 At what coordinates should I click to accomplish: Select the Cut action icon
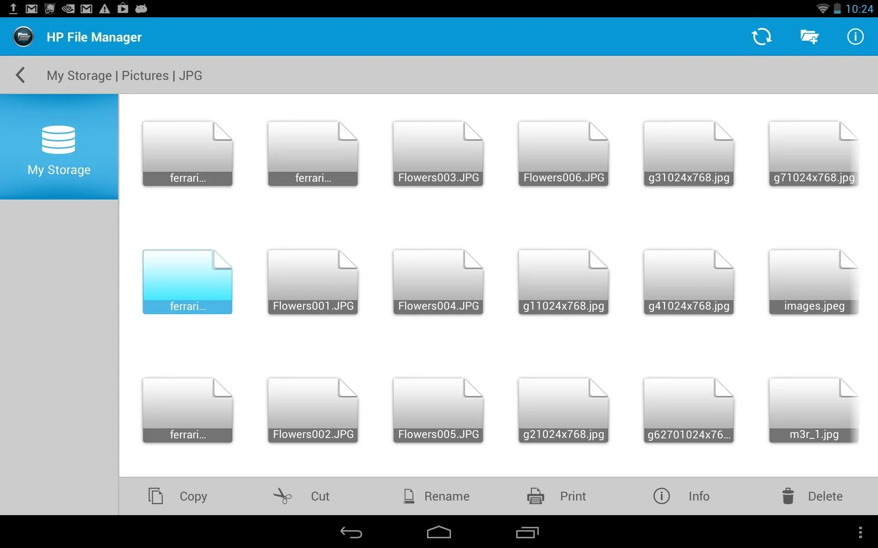point(284,495)
